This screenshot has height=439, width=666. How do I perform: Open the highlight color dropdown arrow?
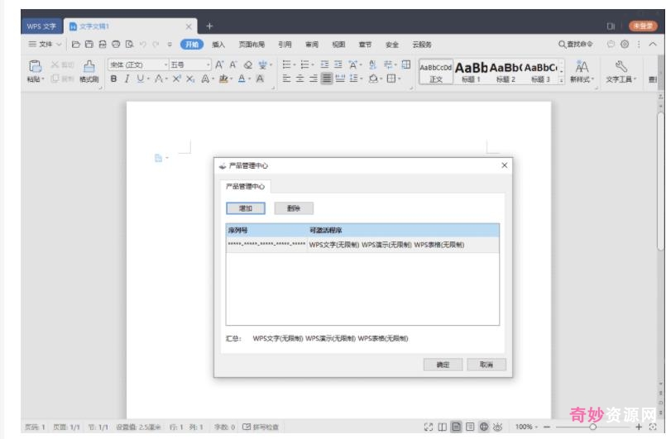231,79
